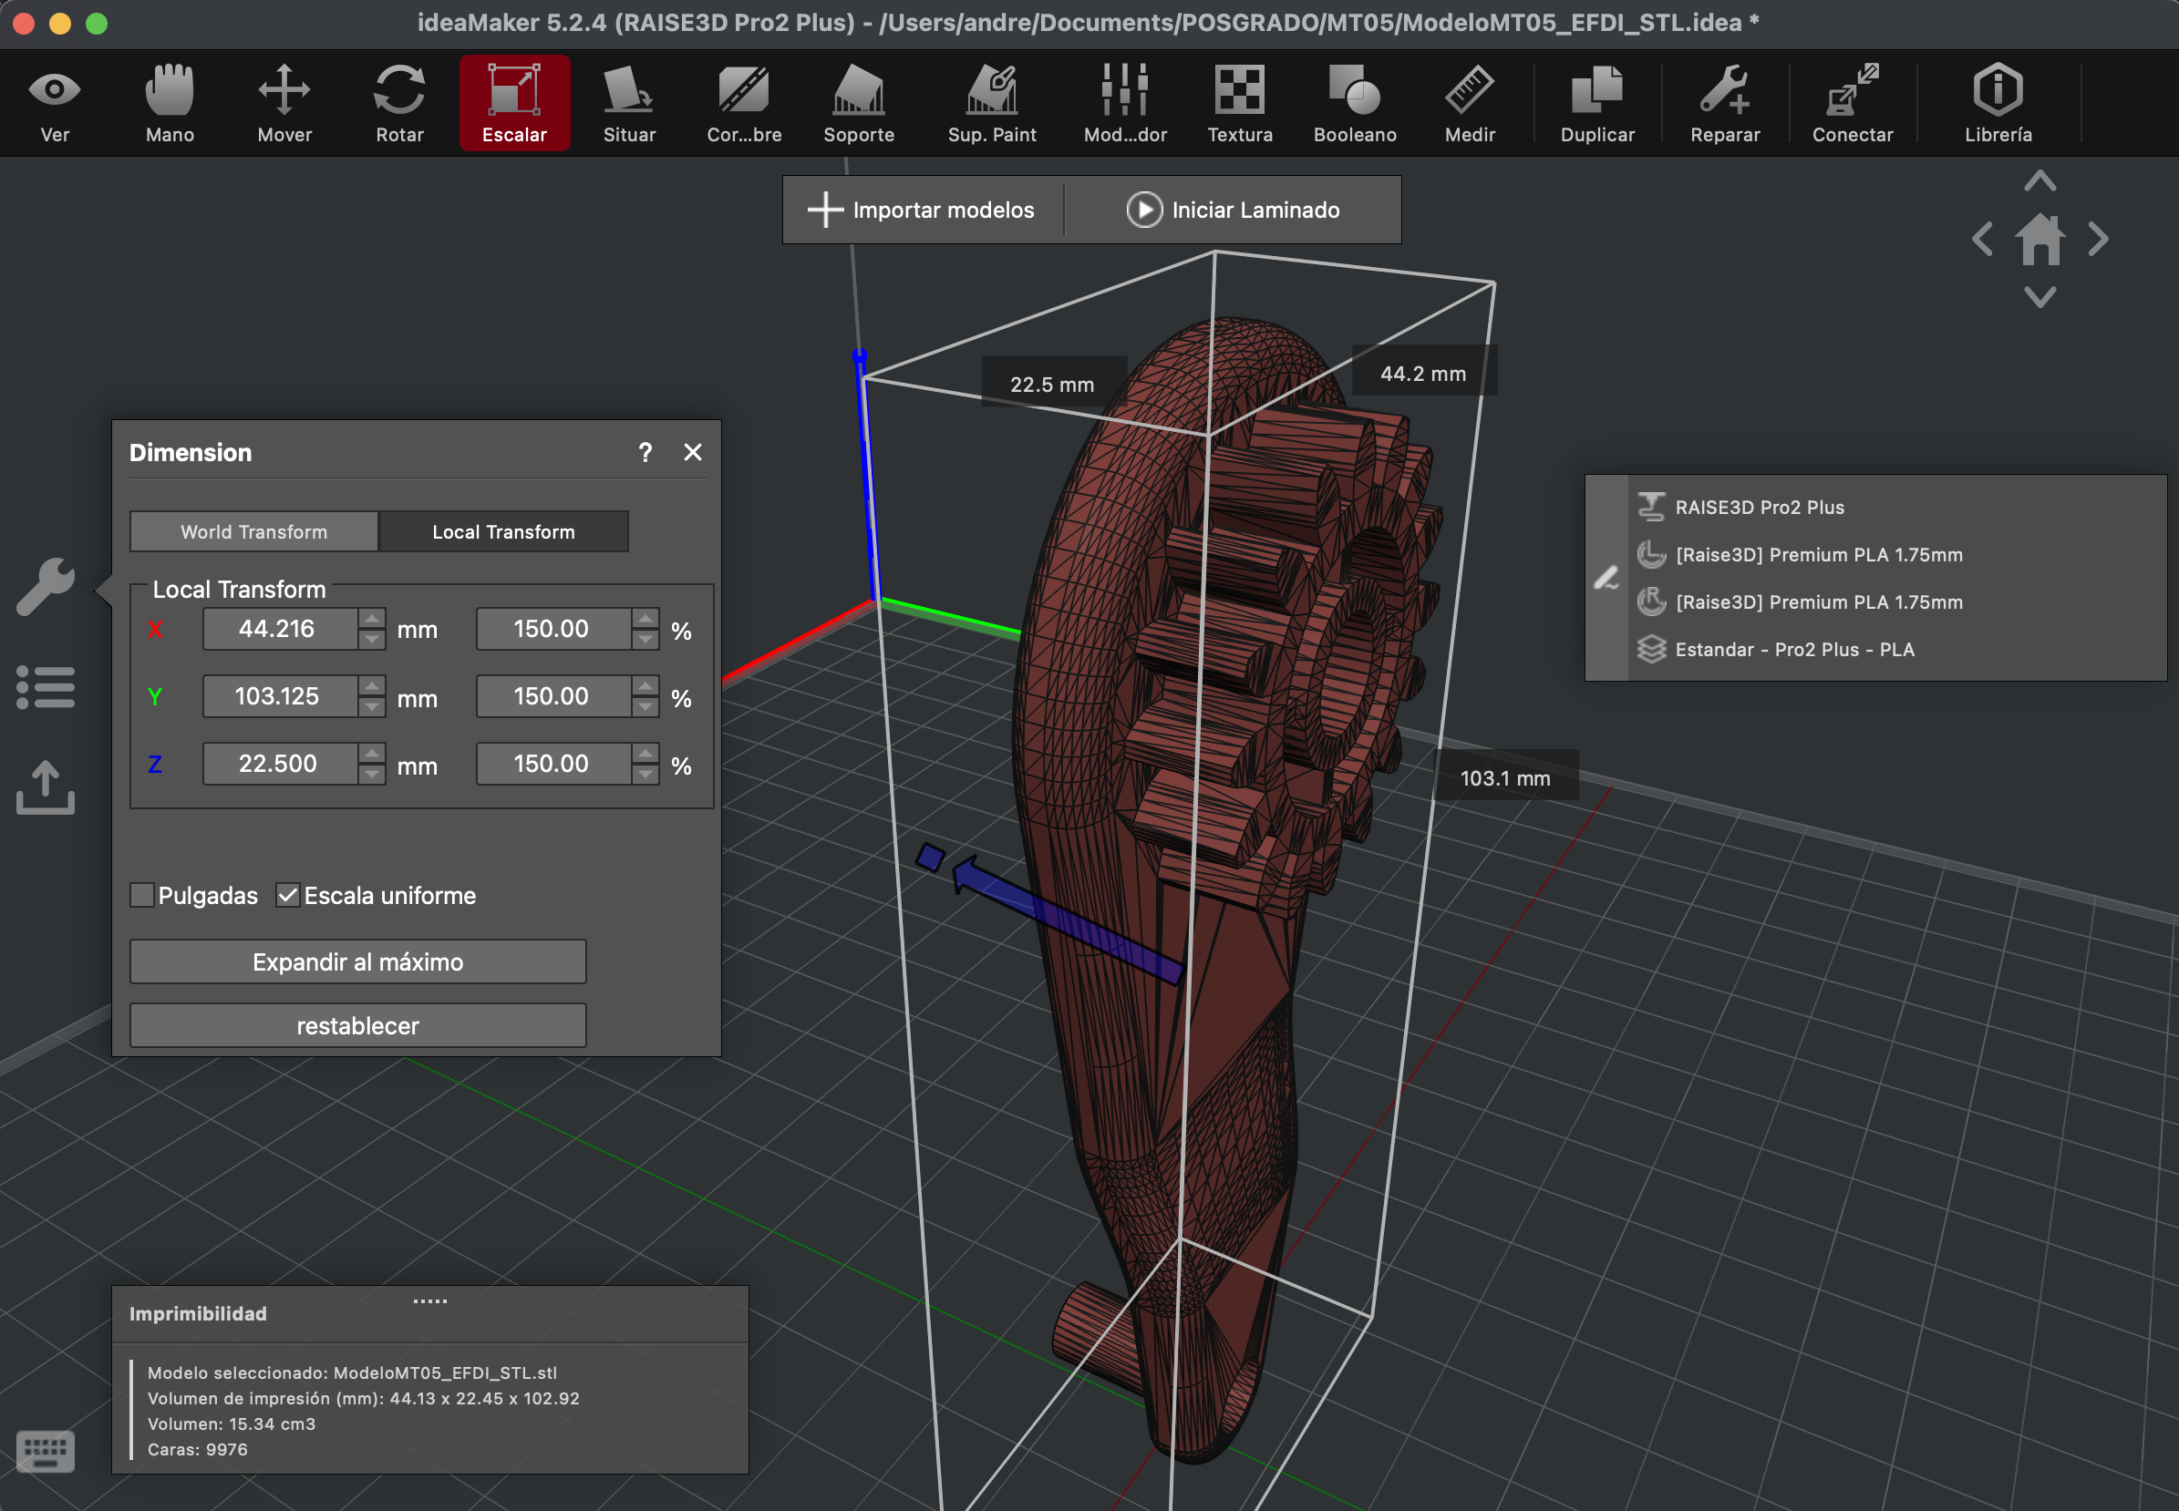Decrease Z scale percentage down arrow
This screenshot has width=2179, height=1511.
coord(645,775)
